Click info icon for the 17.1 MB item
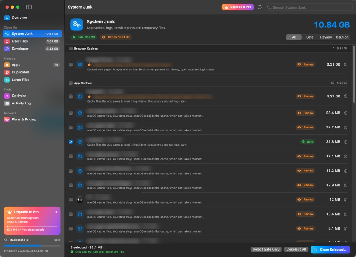356x257 pixels. (346, 156)
